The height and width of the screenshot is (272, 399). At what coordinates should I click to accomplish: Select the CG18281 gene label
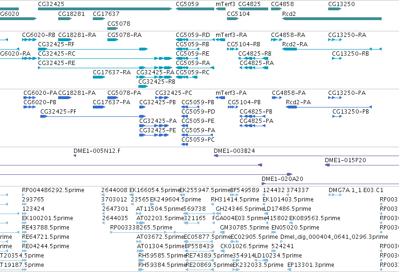click(x=72, y=14)
